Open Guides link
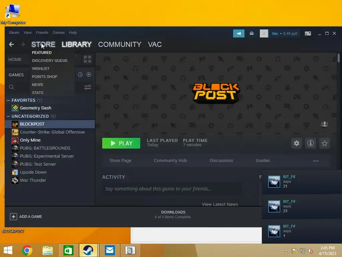Viewport: 342px width, 257px height. [x=263, y=161]
